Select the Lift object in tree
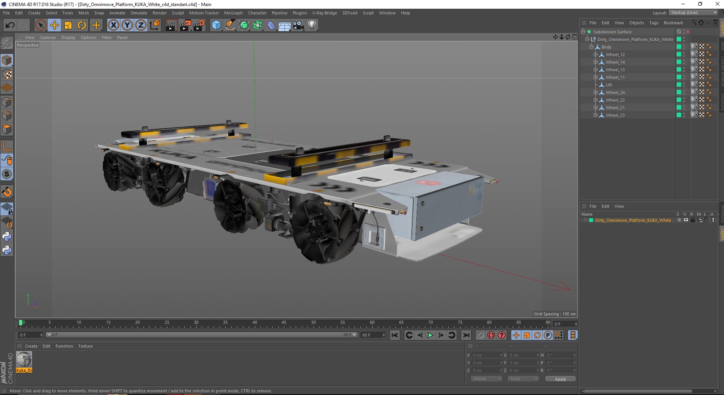This screenshot has width=724, height=395. click(609, 85)
